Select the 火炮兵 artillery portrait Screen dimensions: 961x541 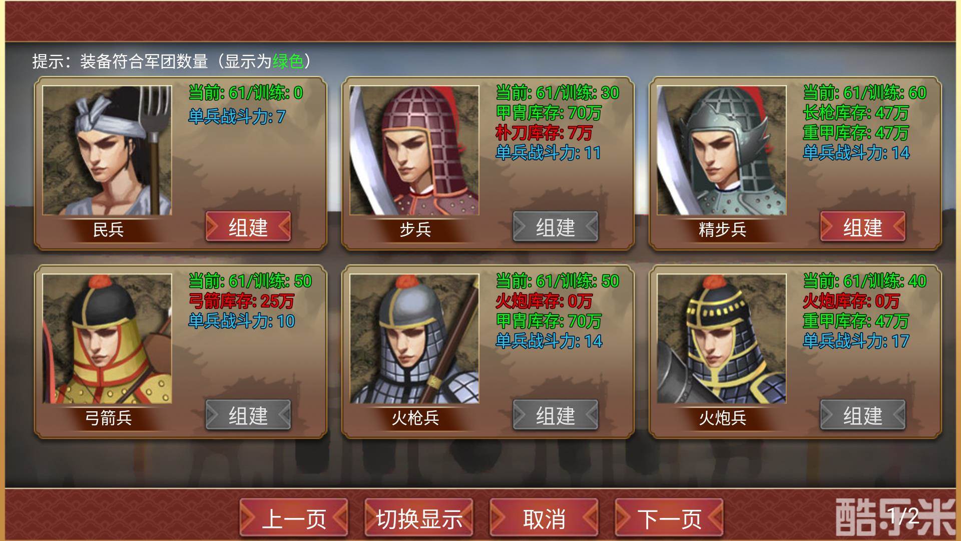coord(722,339)
